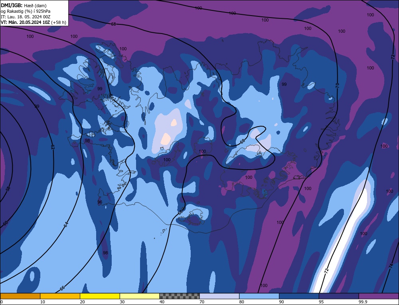Image resolution: width=399 pixels, height=305 pixels.
Task: Click the '99.9' legend tick label
Action: (363, 302)
